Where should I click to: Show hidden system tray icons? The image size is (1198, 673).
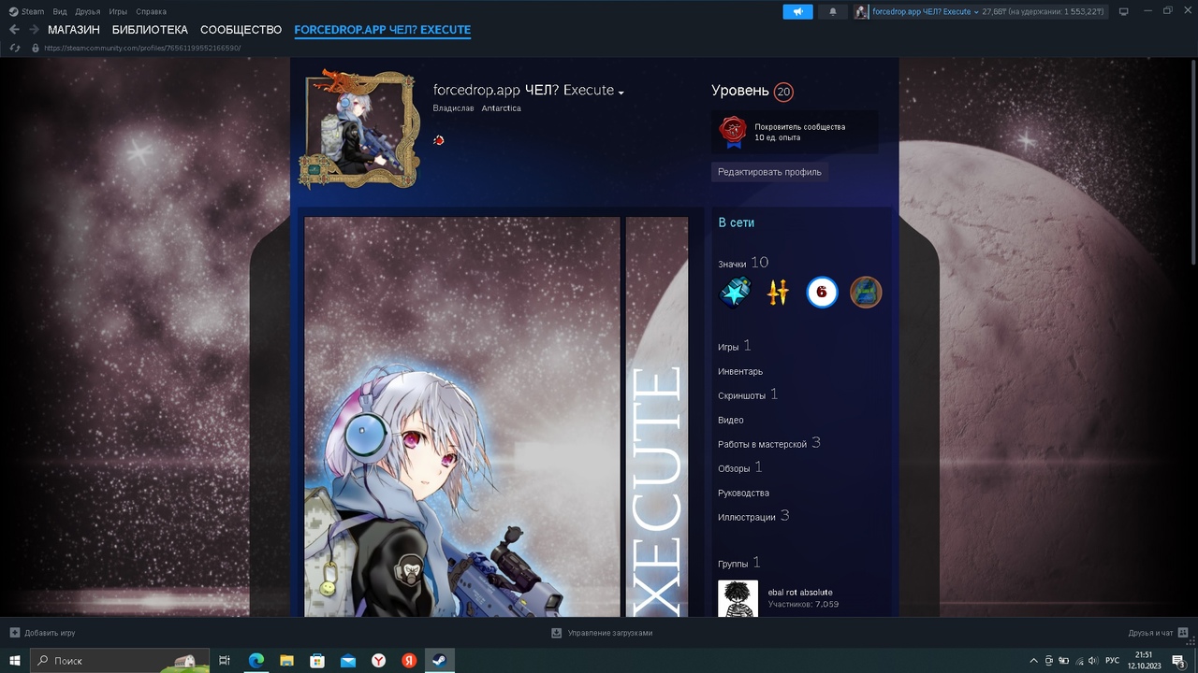tap(1033, 661)
